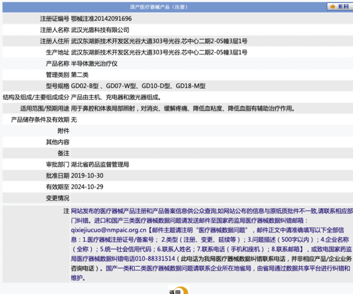Screen dimensions: 353x294
Task: Click the approval department 湖北省药品监督管理局
Action: pos(100,165)
